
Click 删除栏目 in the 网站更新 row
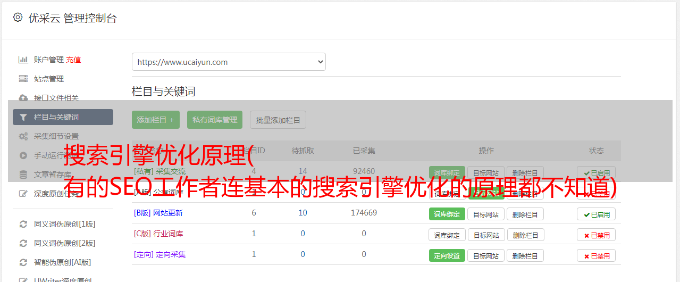click(525, 214)
